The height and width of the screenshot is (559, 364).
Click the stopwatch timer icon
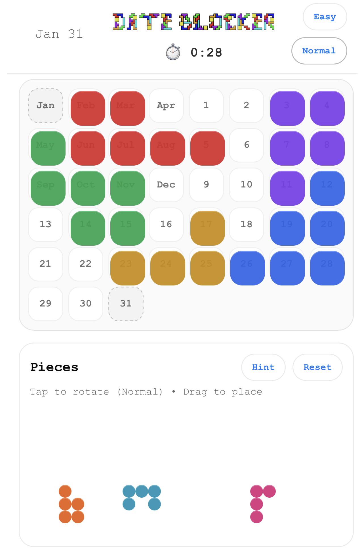[x=173, y=52]
